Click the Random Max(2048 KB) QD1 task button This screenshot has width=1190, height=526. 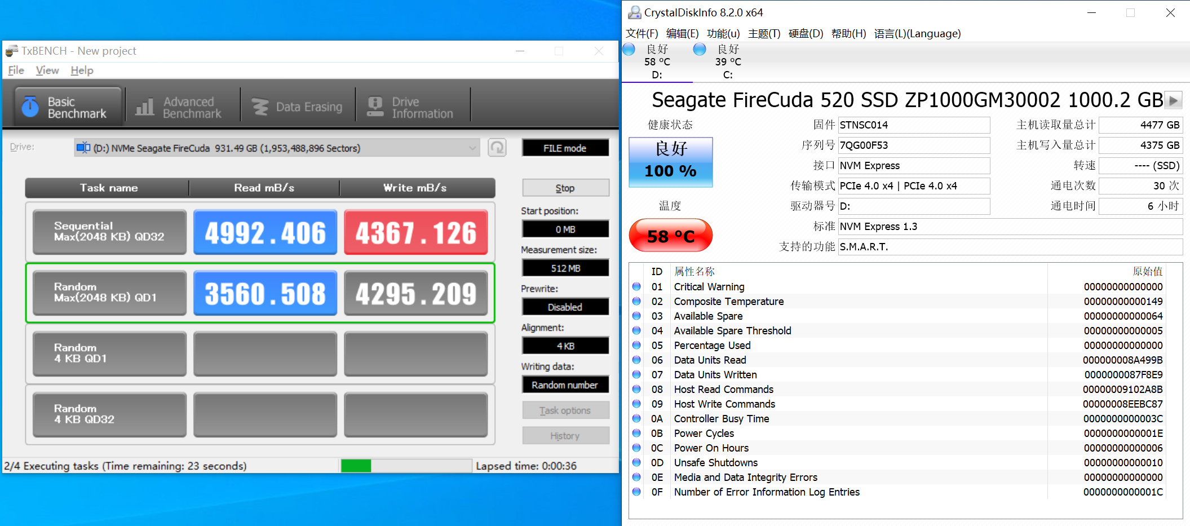pyautogui.click(x=109, y=293)
